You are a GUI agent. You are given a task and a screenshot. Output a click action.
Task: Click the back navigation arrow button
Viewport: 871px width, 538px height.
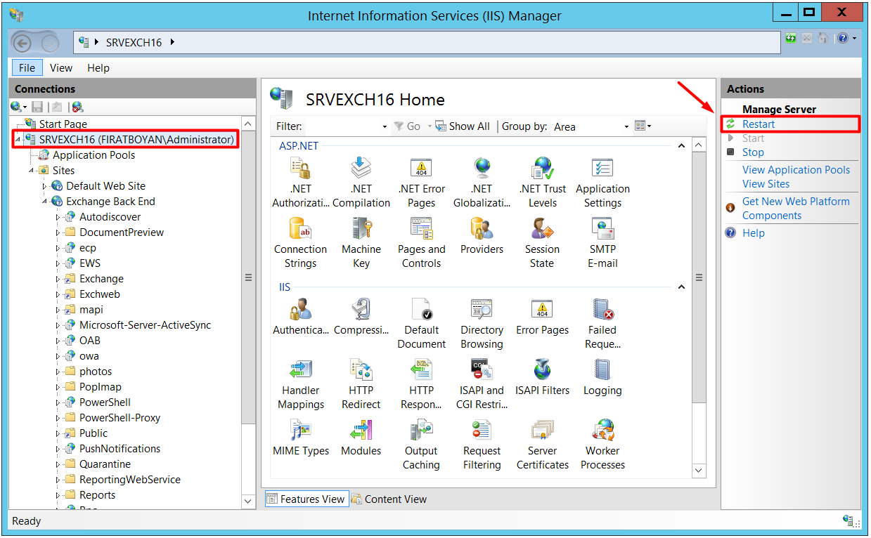click(22, 42)
